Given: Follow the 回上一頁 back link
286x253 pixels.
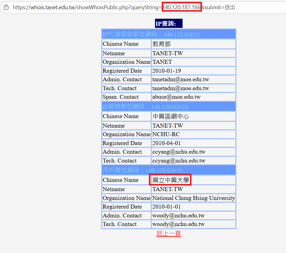Looking at the screenshot, I should [169, 233].
